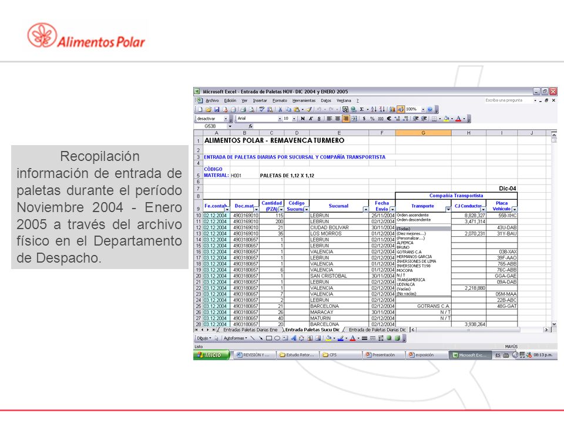
Task: Insert WordArt from the Drawing toolbar
Action: pyautogui.click(x=294, y=338)
